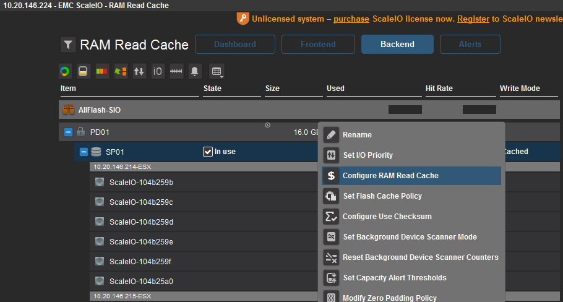Sort by the Size column header

[272, 88]
